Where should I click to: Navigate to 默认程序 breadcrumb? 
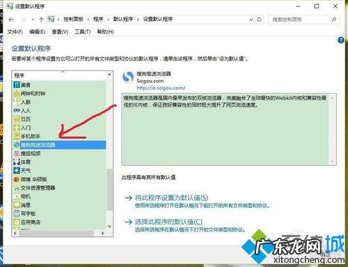click(123, 20)
